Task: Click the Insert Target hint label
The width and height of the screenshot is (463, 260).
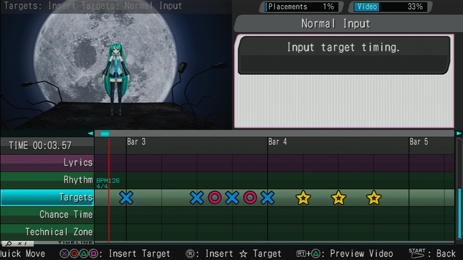Action: point(139,254)
